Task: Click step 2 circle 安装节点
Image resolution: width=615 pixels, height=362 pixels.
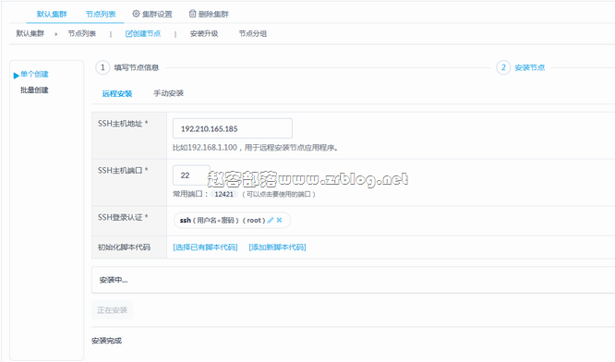Action: pos(503,67)
